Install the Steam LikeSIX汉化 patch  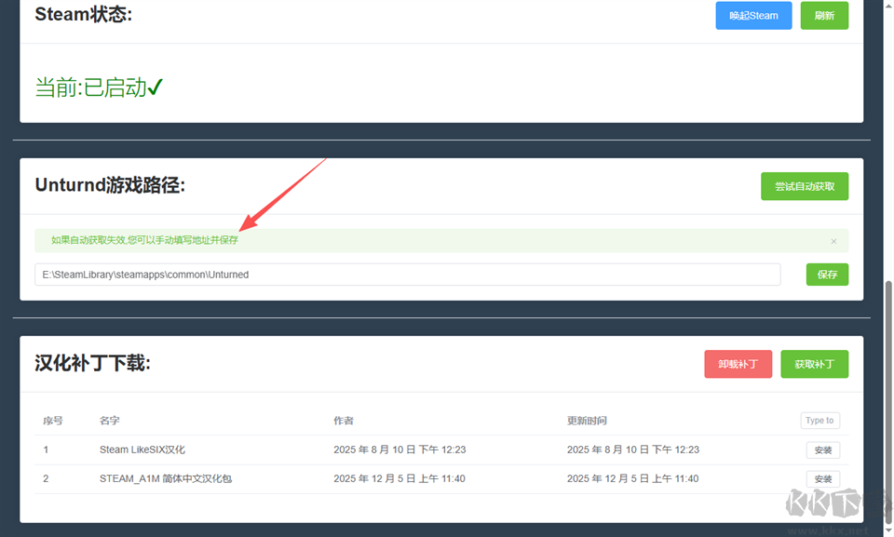(822, 450)
